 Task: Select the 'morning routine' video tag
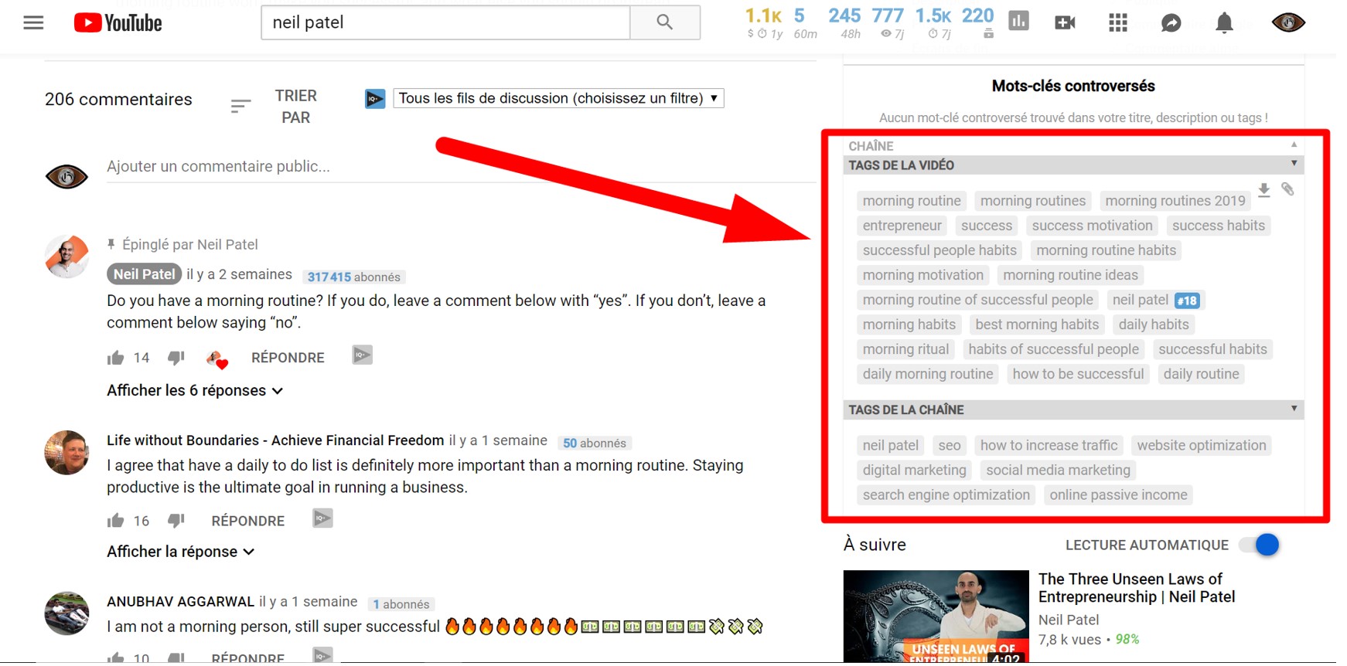912,201
